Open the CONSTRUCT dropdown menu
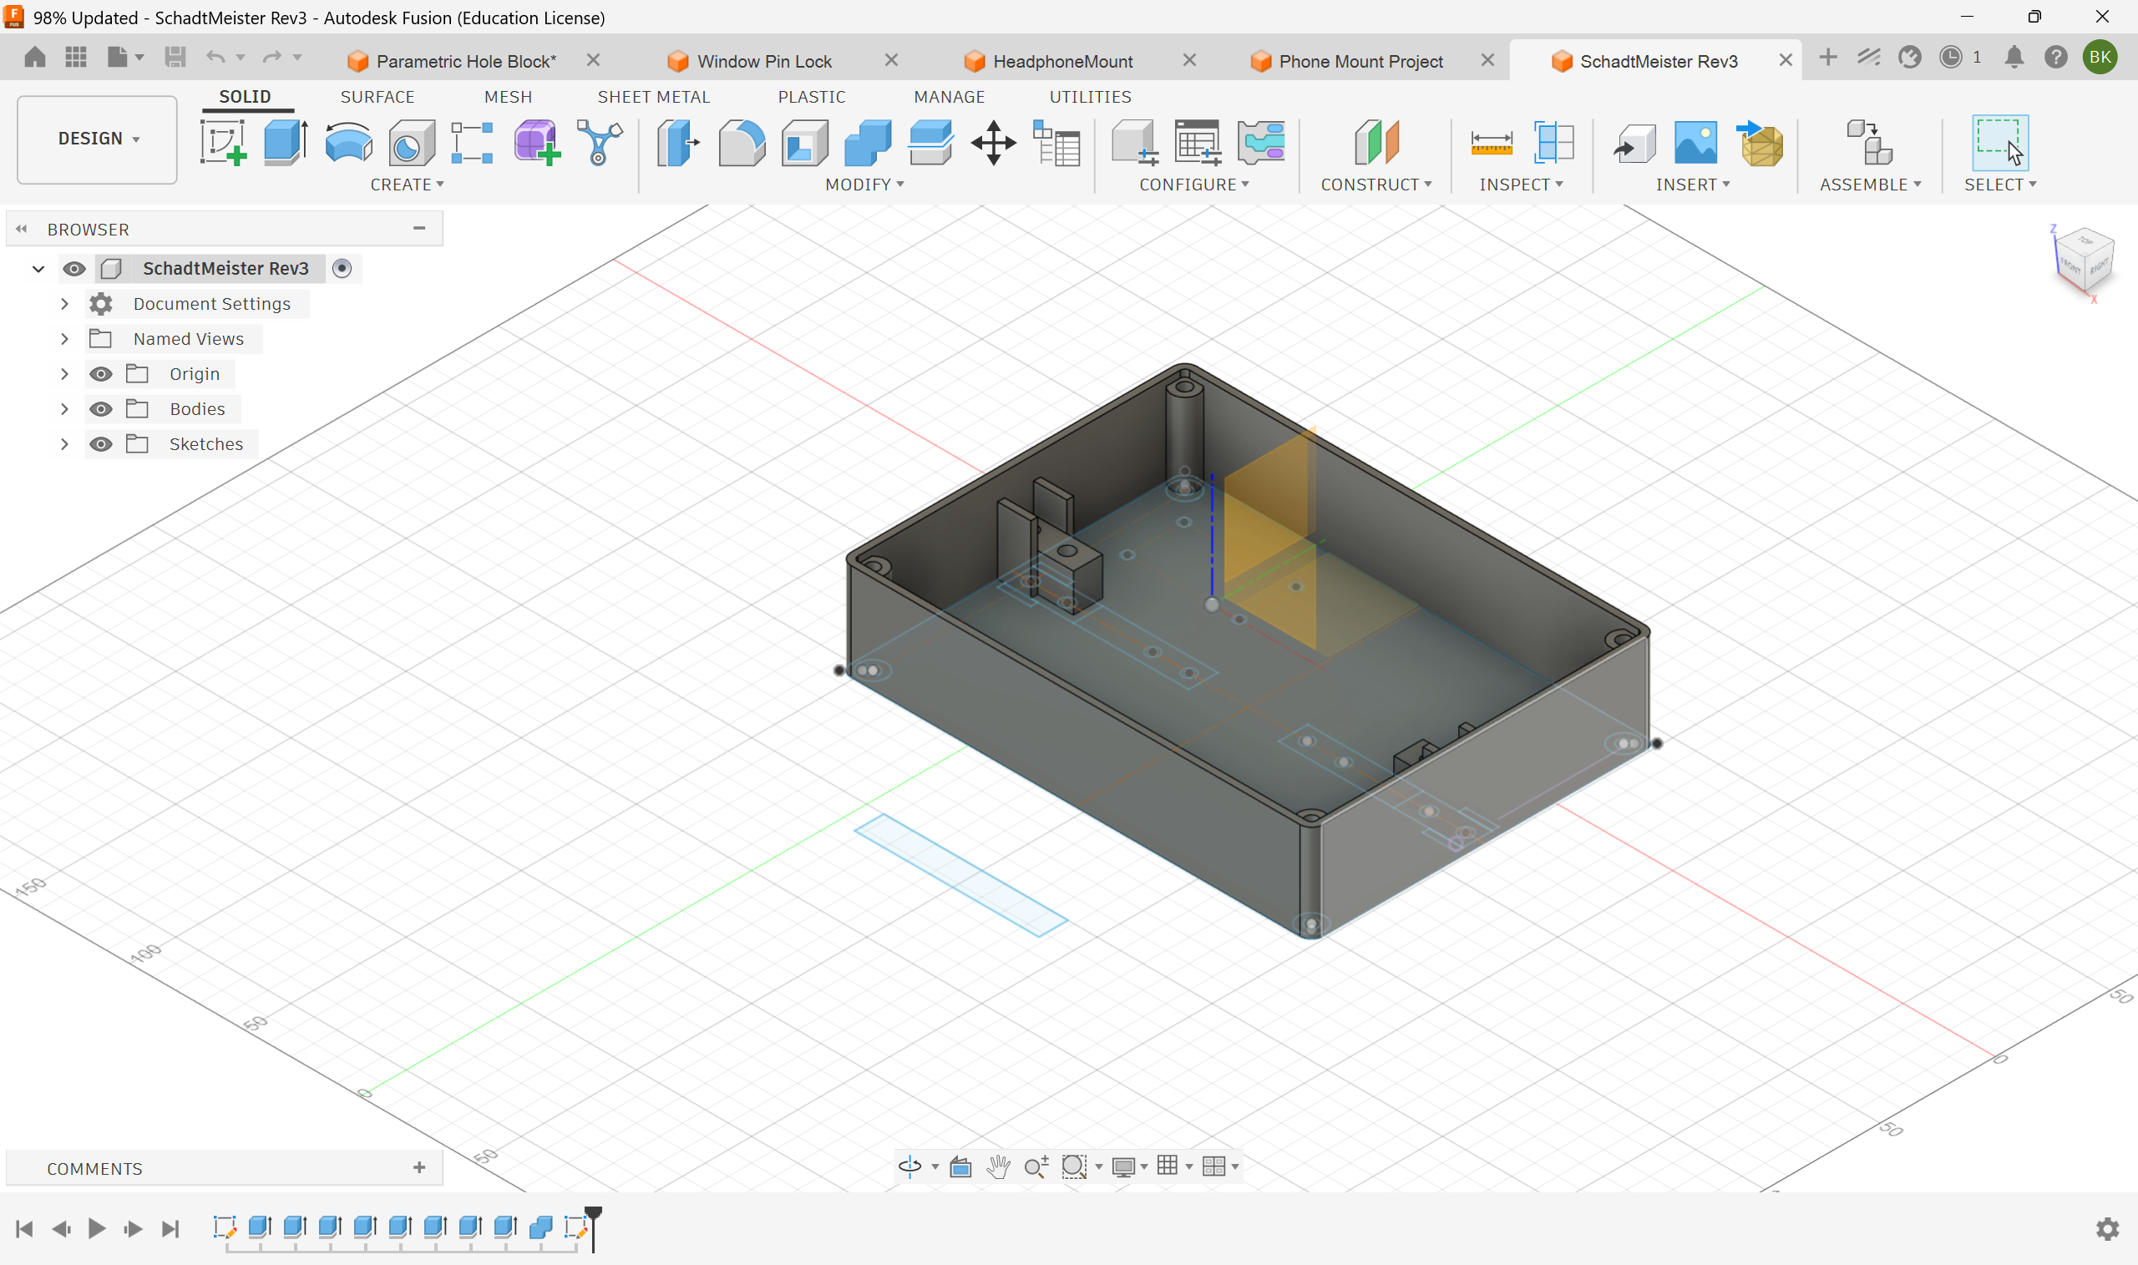Screen dimensions: 2138x1265 click(x=1376, y=185)
